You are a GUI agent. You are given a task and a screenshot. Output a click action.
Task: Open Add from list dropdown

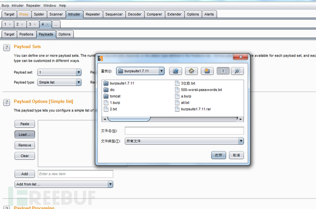click(x=110, y=184)
